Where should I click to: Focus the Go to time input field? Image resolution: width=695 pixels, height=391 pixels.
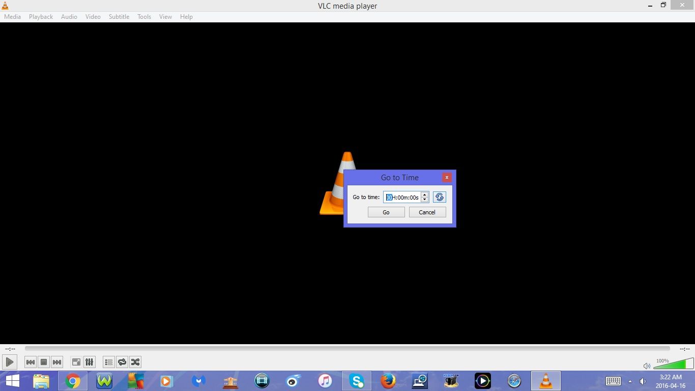pyautogui.click(x=403, y=197)
